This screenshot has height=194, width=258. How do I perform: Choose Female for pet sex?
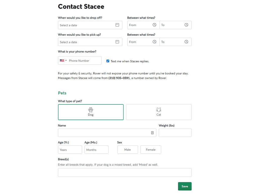pos(151,150)
